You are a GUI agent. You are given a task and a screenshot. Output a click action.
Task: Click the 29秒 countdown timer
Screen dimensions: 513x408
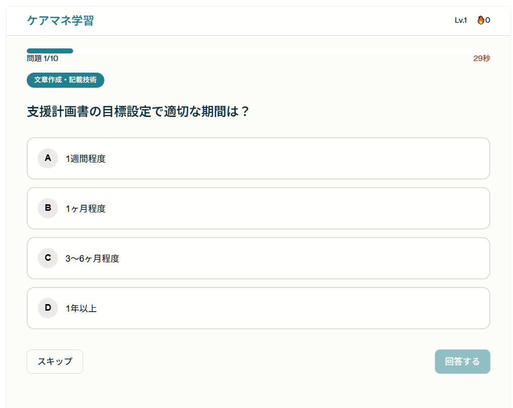point(481,59)
